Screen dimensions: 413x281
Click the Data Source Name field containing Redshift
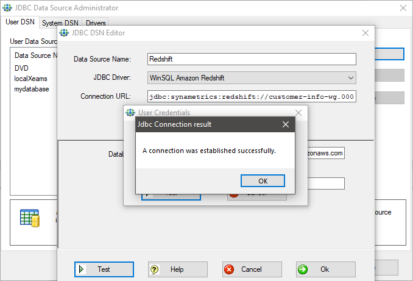click(252, 59)
